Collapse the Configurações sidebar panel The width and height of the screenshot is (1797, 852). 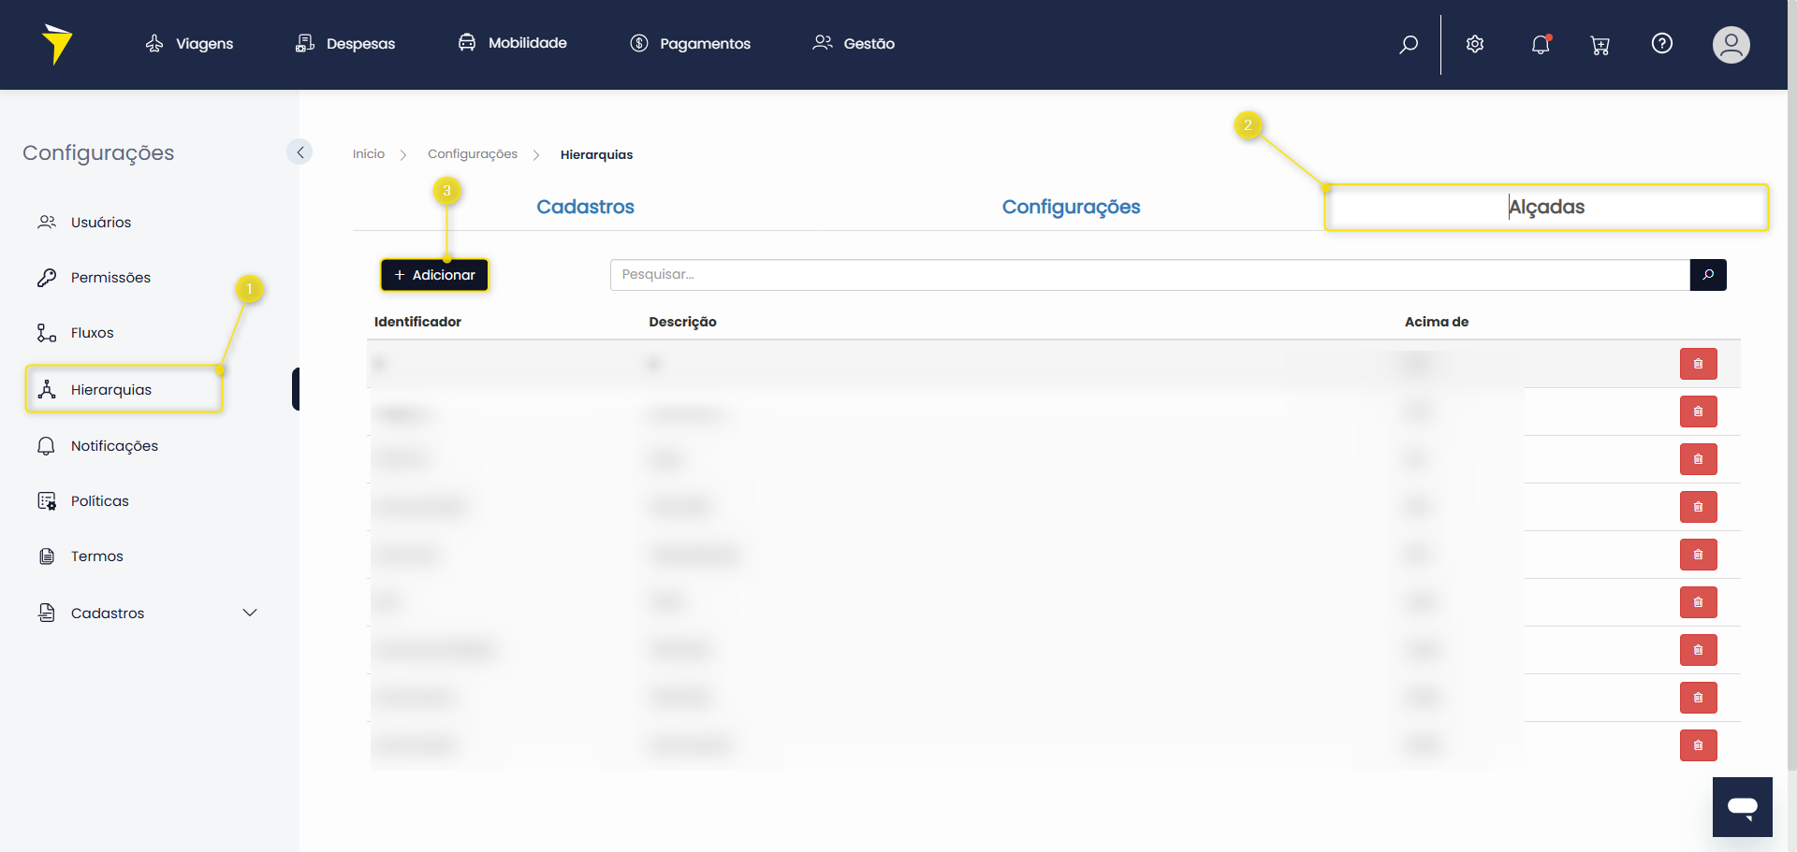[x=299, y=152]
